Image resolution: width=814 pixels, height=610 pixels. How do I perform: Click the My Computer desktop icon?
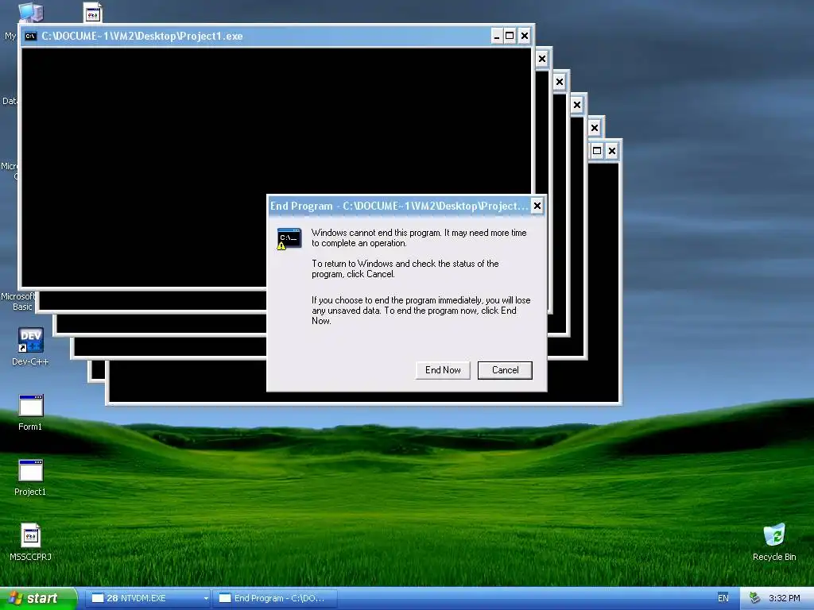coord(31,11)
